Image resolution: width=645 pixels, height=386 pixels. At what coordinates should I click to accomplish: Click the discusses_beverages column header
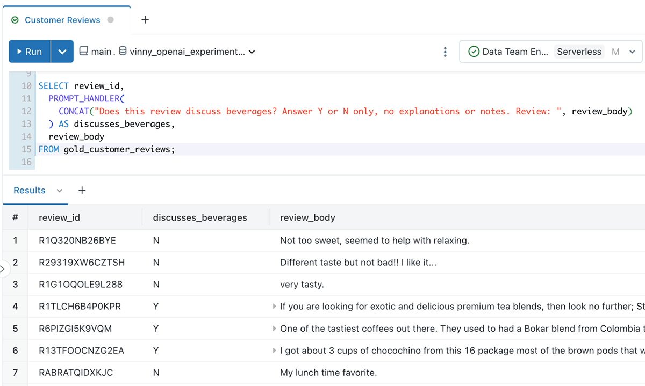click(x=200, y=217)
